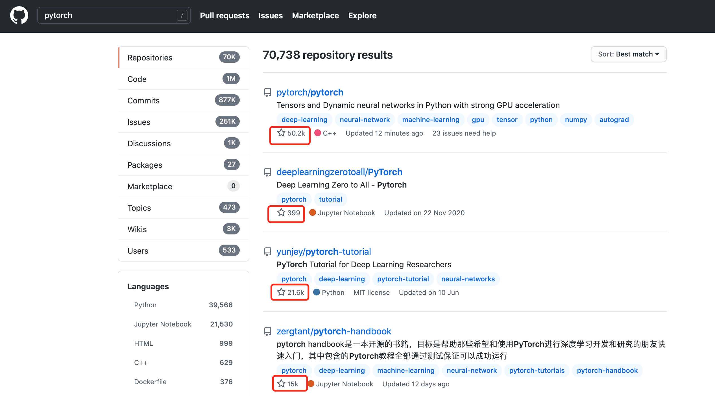Select the Discussions result filter
The width and height of the screenshot is (715, 396).
[184, 143]
